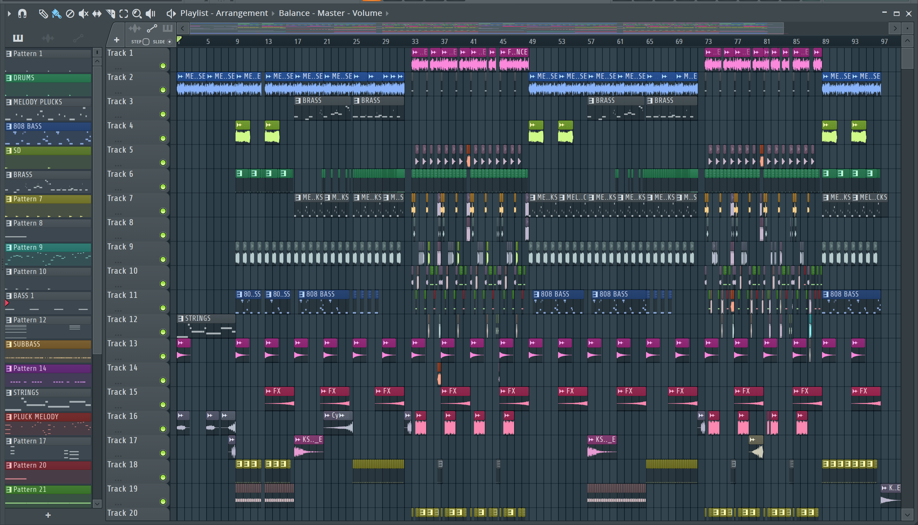Image resolution: width=918 pixels, height=525 pixels.
Task: Mute Track 13 via green dot
Action: click(x=163, y=356)
